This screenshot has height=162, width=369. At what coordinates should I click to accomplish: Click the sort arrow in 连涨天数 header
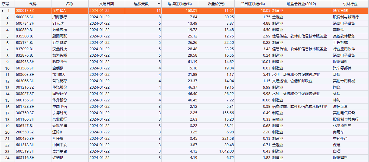[x=158, y=4]
